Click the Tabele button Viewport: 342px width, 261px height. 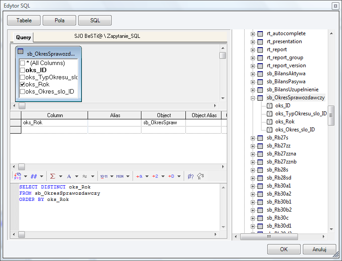[x=24, y=20]
